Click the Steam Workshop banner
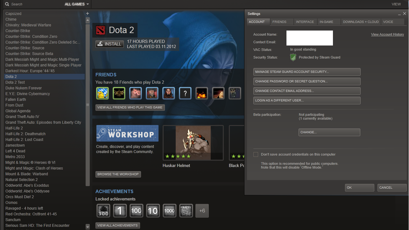Viewport: 409px width, 230px height. (x=127, y=133)
